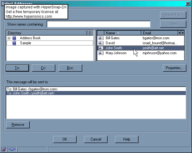Click the Sample directory icon
The width and height of the screenshot is (192, 153).
click(x=14, y=43)
